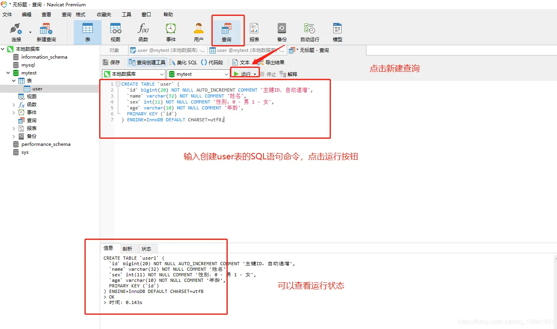Expand the 报表 tree node
The height and width of the screenshot is (329, 557).
pyautogui.click(x=14, y=128)
